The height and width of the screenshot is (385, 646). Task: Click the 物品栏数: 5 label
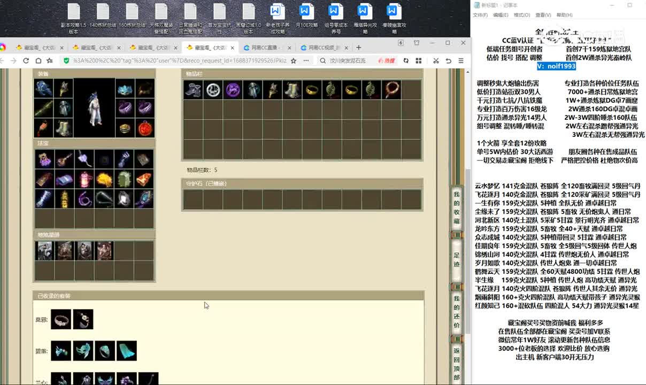pyautogui.click(x=202, y=170)
